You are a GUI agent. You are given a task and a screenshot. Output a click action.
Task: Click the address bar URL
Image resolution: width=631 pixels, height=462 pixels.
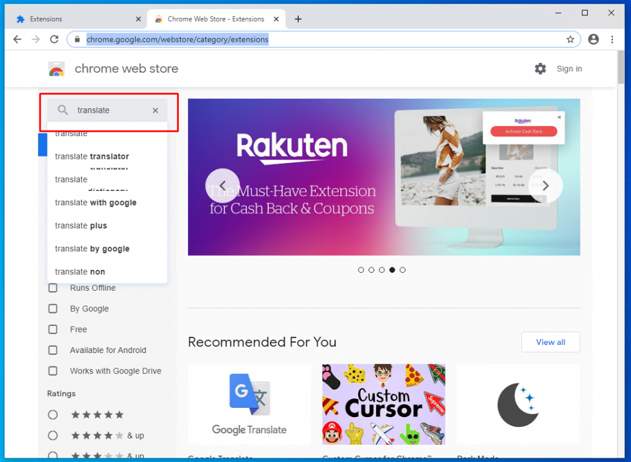pos(177,39)
